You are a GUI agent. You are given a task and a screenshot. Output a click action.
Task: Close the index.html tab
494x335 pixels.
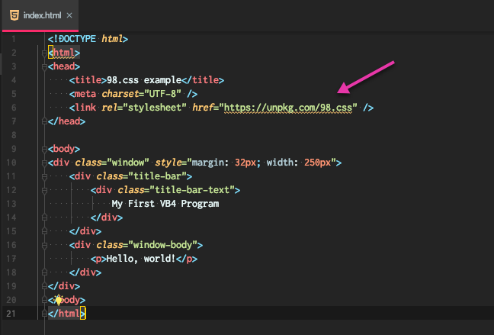[69, 15]
